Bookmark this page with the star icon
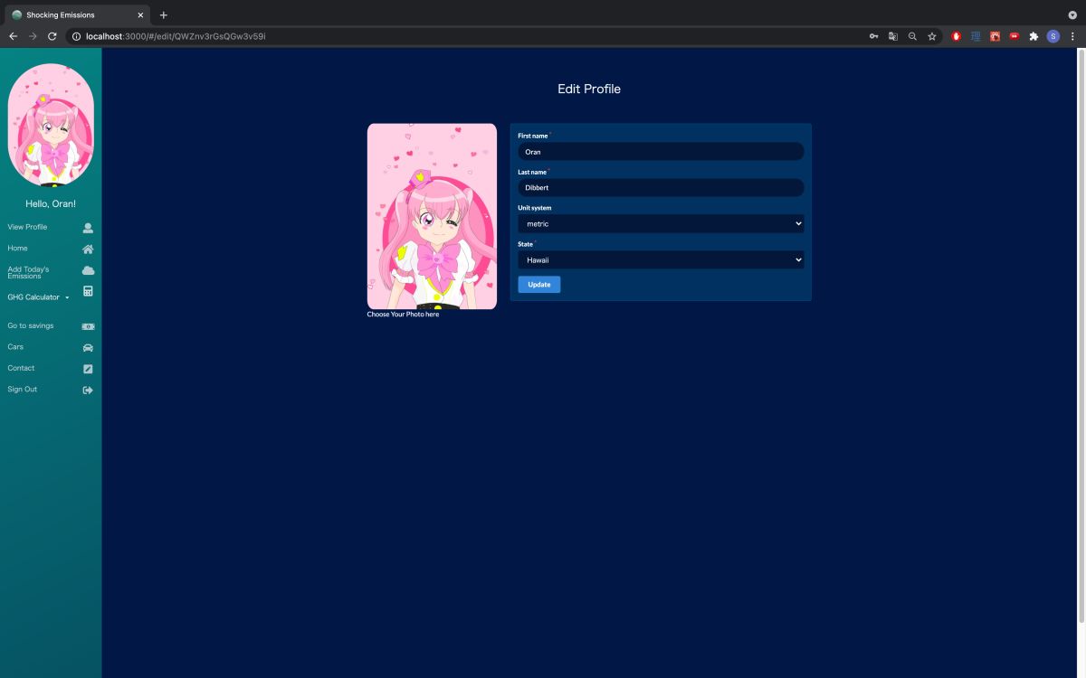Viewport: 1086px width, 678px height. pyautogui.click(x=932, y=36)
